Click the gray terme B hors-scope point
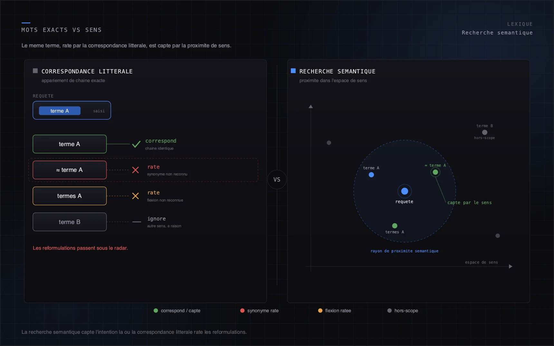The width and height of the screenshot is (554, 346). pos(485,132)
